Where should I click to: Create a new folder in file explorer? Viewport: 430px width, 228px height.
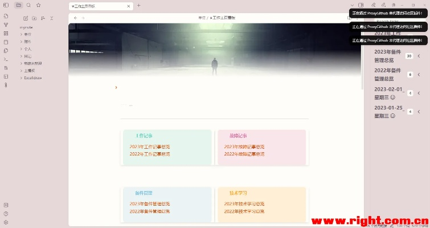(34, 18)
